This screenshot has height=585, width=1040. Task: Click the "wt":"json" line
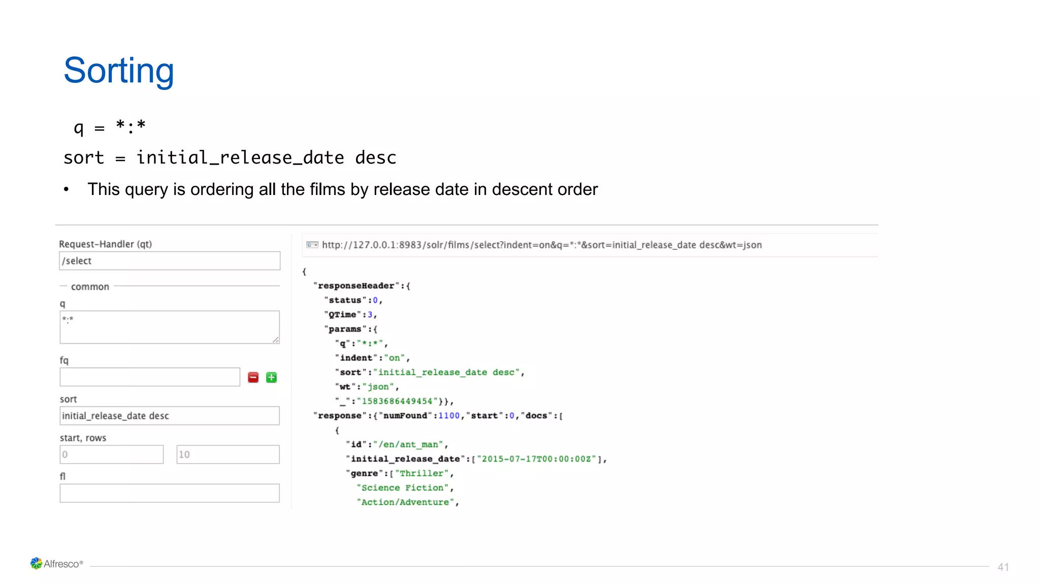[367, 387]
